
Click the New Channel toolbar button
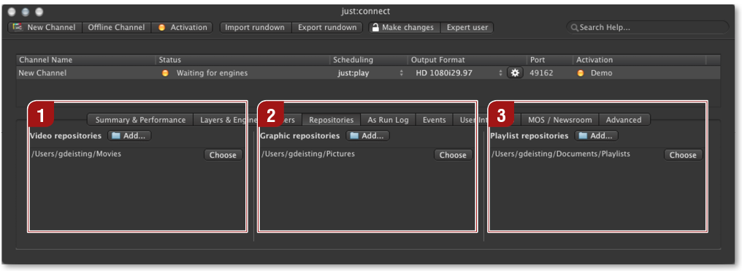pos(45,28)
